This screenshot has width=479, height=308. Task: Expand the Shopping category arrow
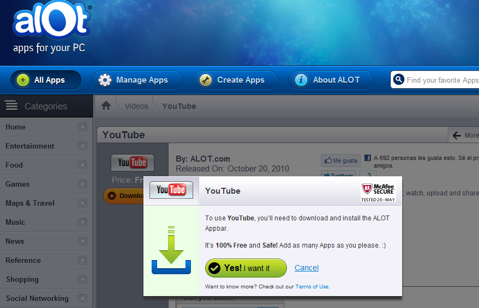coord(82,279)
